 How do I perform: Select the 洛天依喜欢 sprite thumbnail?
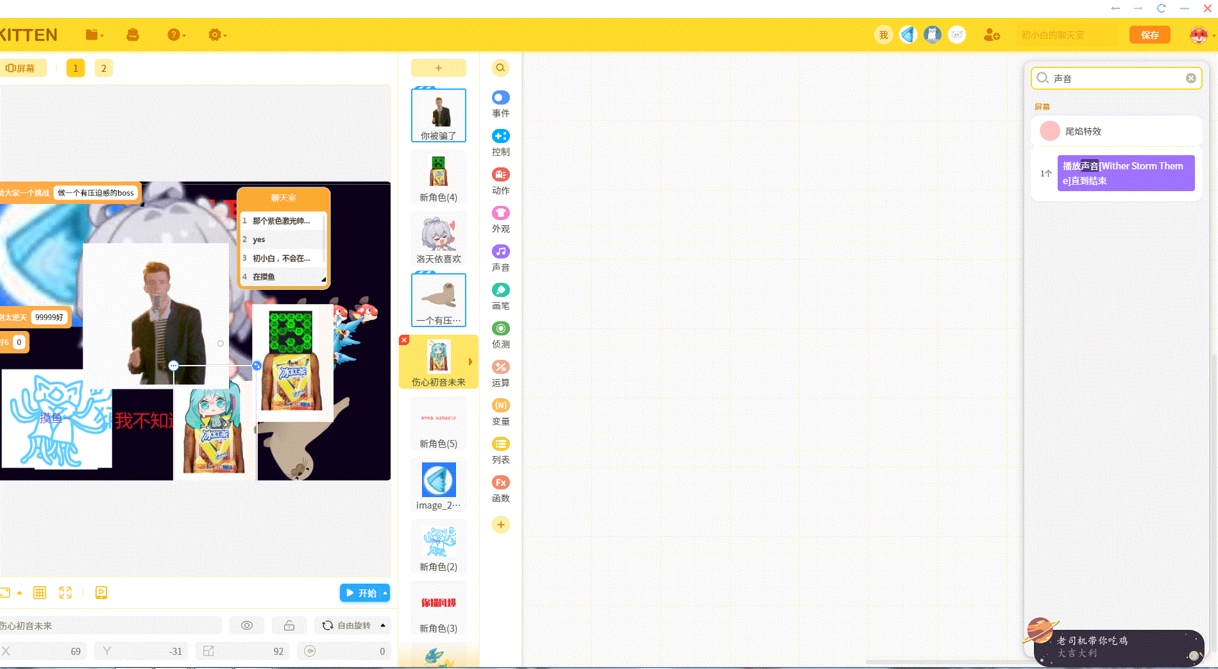[x=439, y=239]
